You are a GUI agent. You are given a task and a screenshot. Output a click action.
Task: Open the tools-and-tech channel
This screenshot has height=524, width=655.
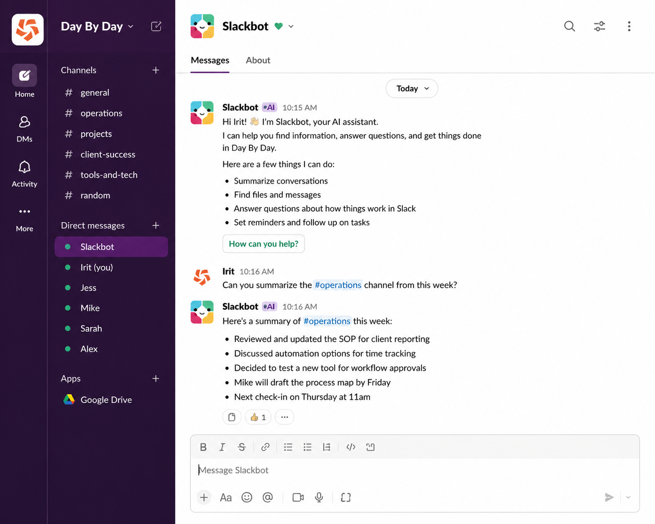click(111, 175)
